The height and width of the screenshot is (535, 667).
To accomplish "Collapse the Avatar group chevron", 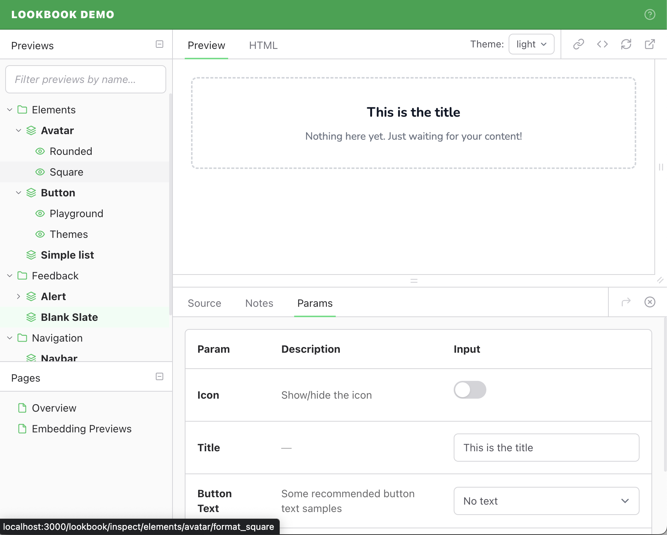I will tap(19, 130).
